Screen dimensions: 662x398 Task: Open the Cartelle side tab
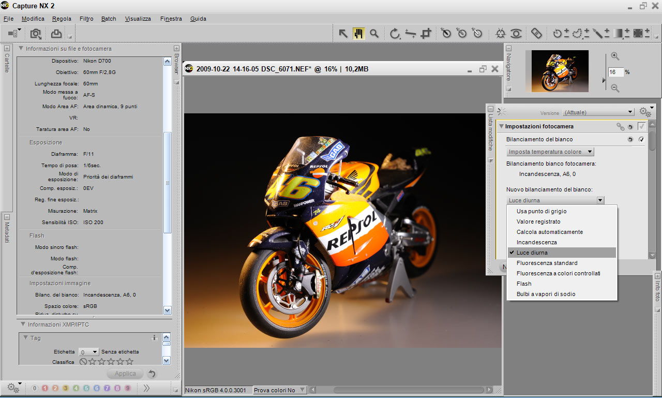(x=7, y=63)
